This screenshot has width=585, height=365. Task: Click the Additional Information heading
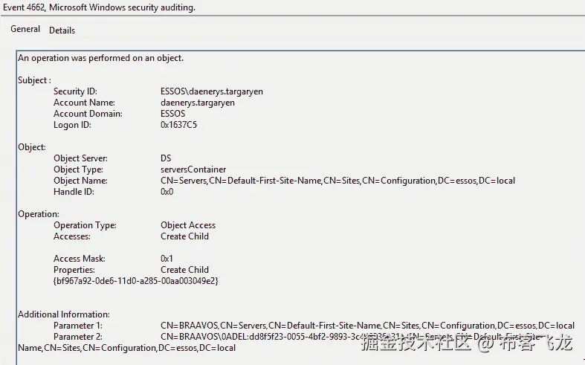(x=64, y=314)
